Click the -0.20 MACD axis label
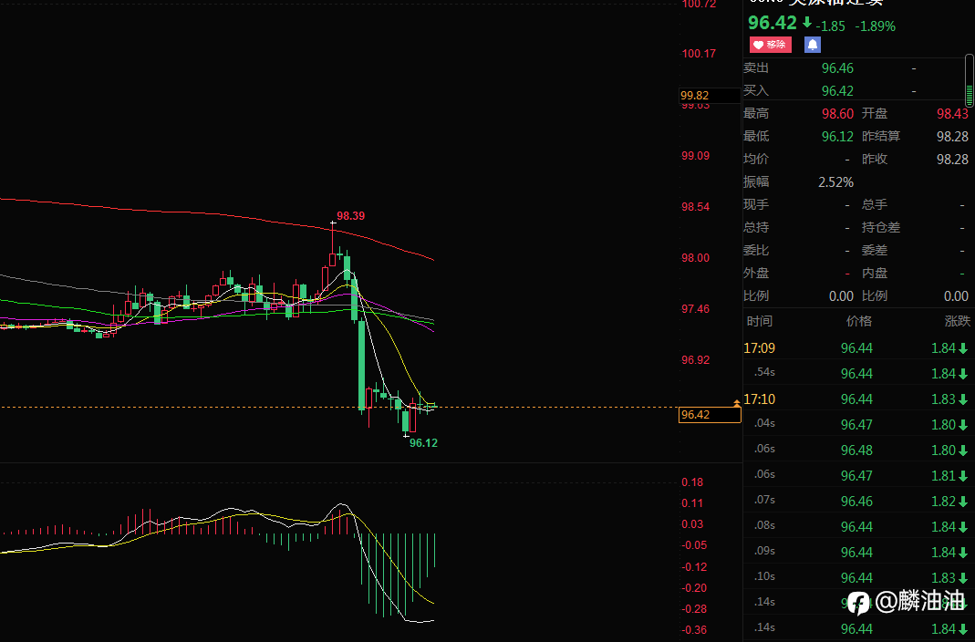The width and height of the screenshot is (975, 642). click(x=694, y=588)
